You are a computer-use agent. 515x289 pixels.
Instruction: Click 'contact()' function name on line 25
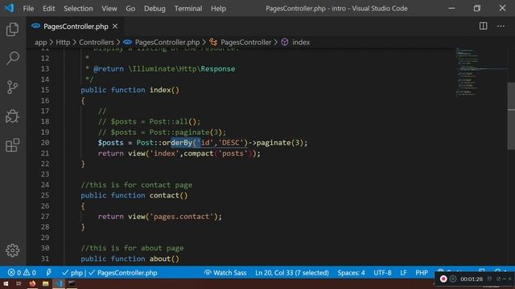168,196
